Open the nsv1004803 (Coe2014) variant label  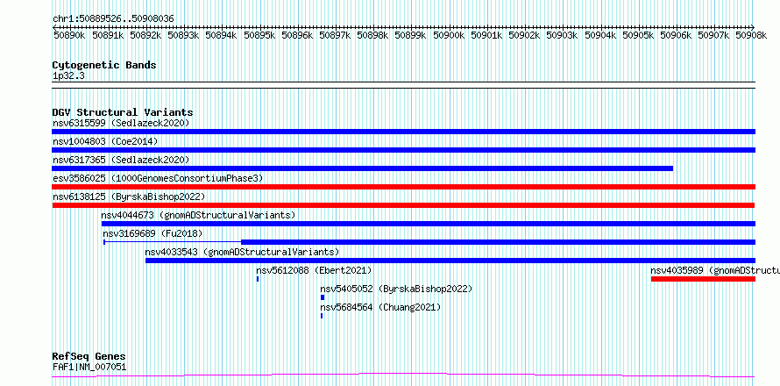click(x=105, y=141)
